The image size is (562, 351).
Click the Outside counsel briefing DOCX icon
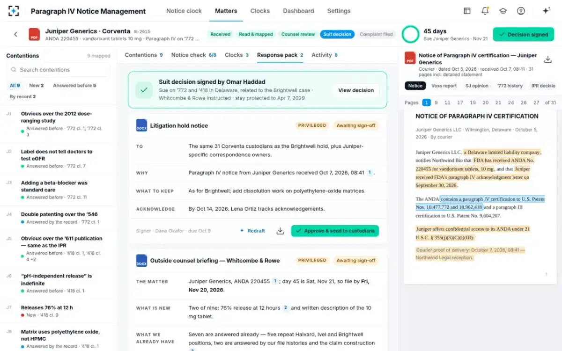click(x=141, y=260)
